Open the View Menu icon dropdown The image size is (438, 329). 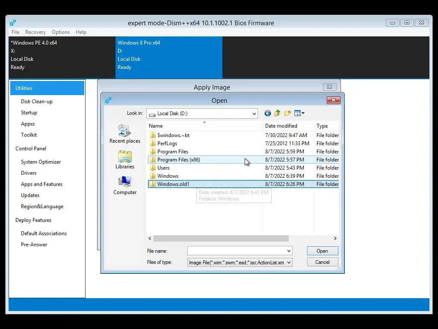click(299, 113)
